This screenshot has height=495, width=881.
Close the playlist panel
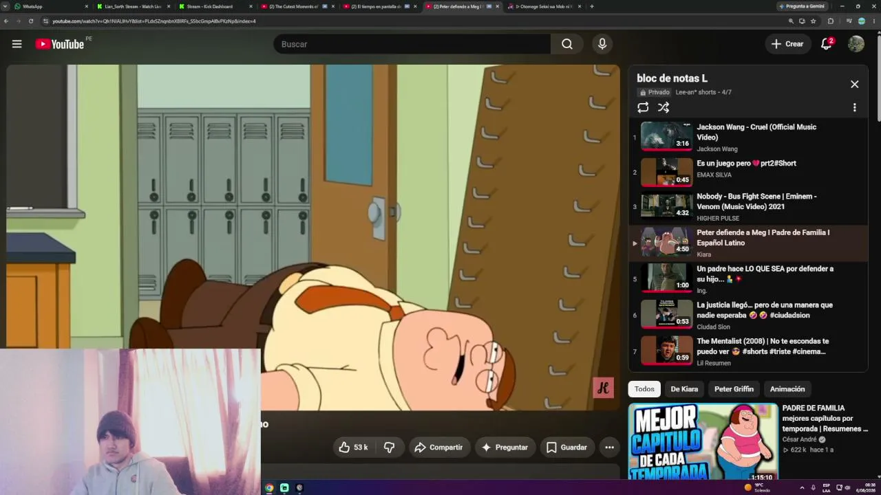(854, 84)
